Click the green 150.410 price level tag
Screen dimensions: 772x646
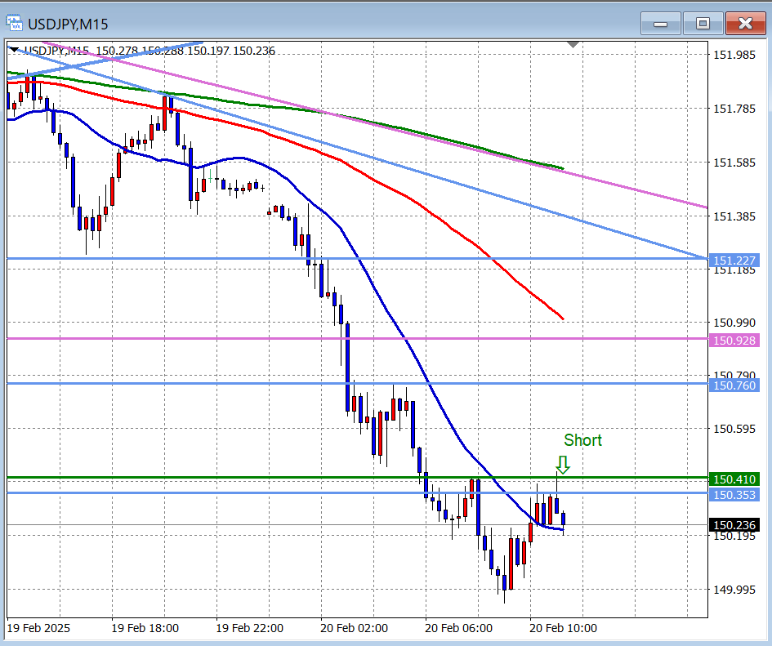click(x=734, y=479)
